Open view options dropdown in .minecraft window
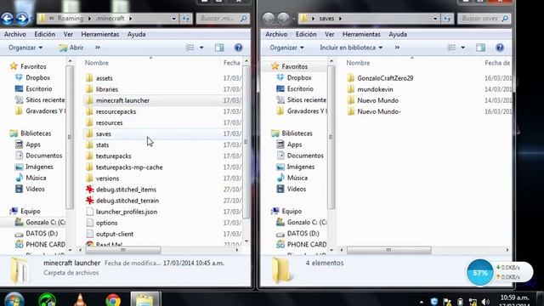This screenshot has height=306, width=544. tap(201, 48)
